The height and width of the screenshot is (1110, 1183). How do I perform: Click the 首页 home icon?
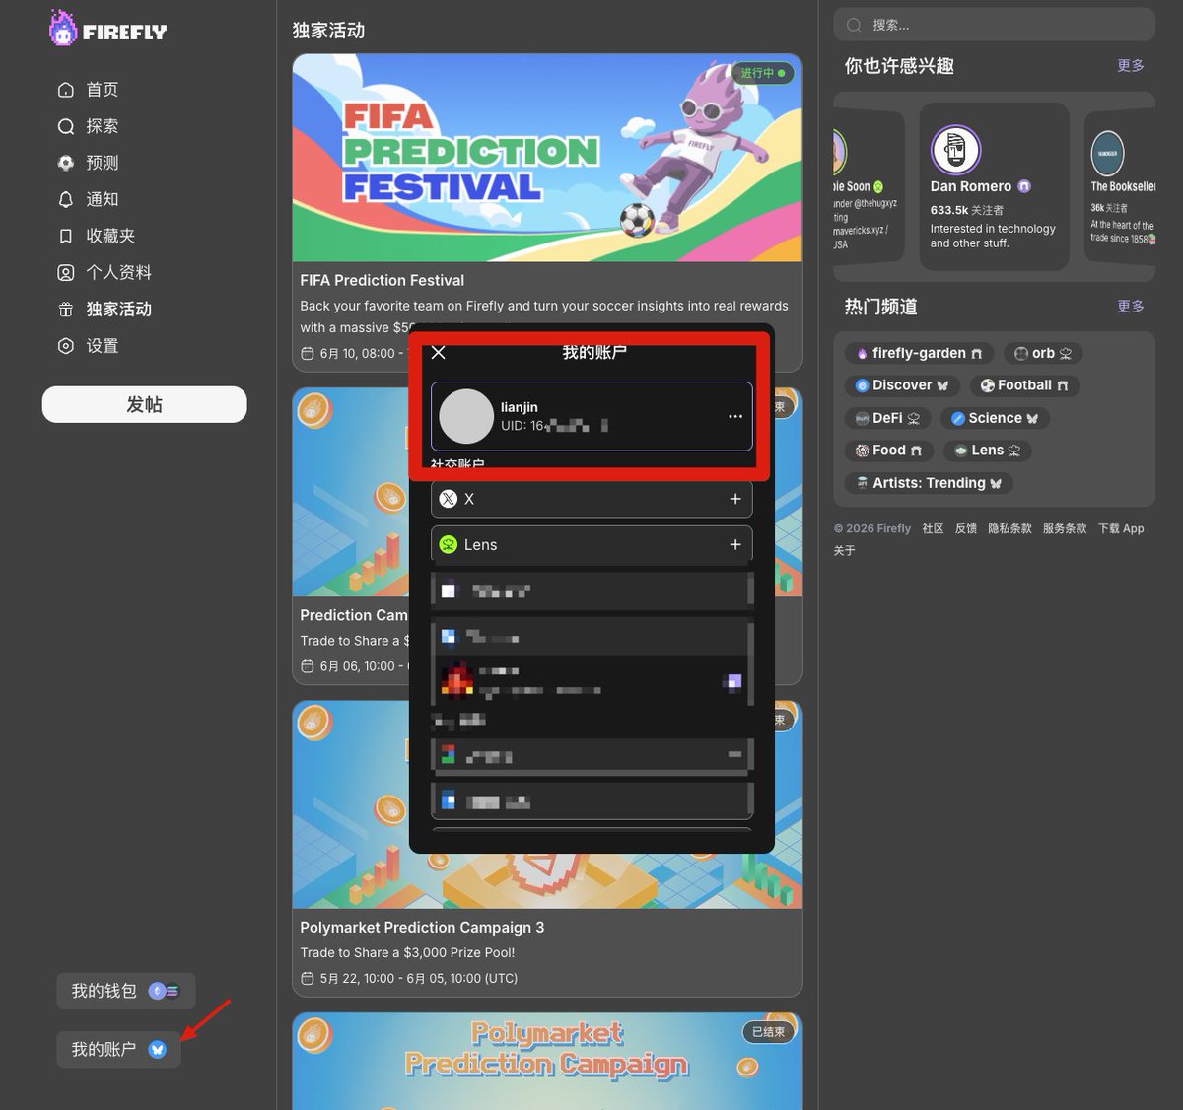click(x=66, y=90)
